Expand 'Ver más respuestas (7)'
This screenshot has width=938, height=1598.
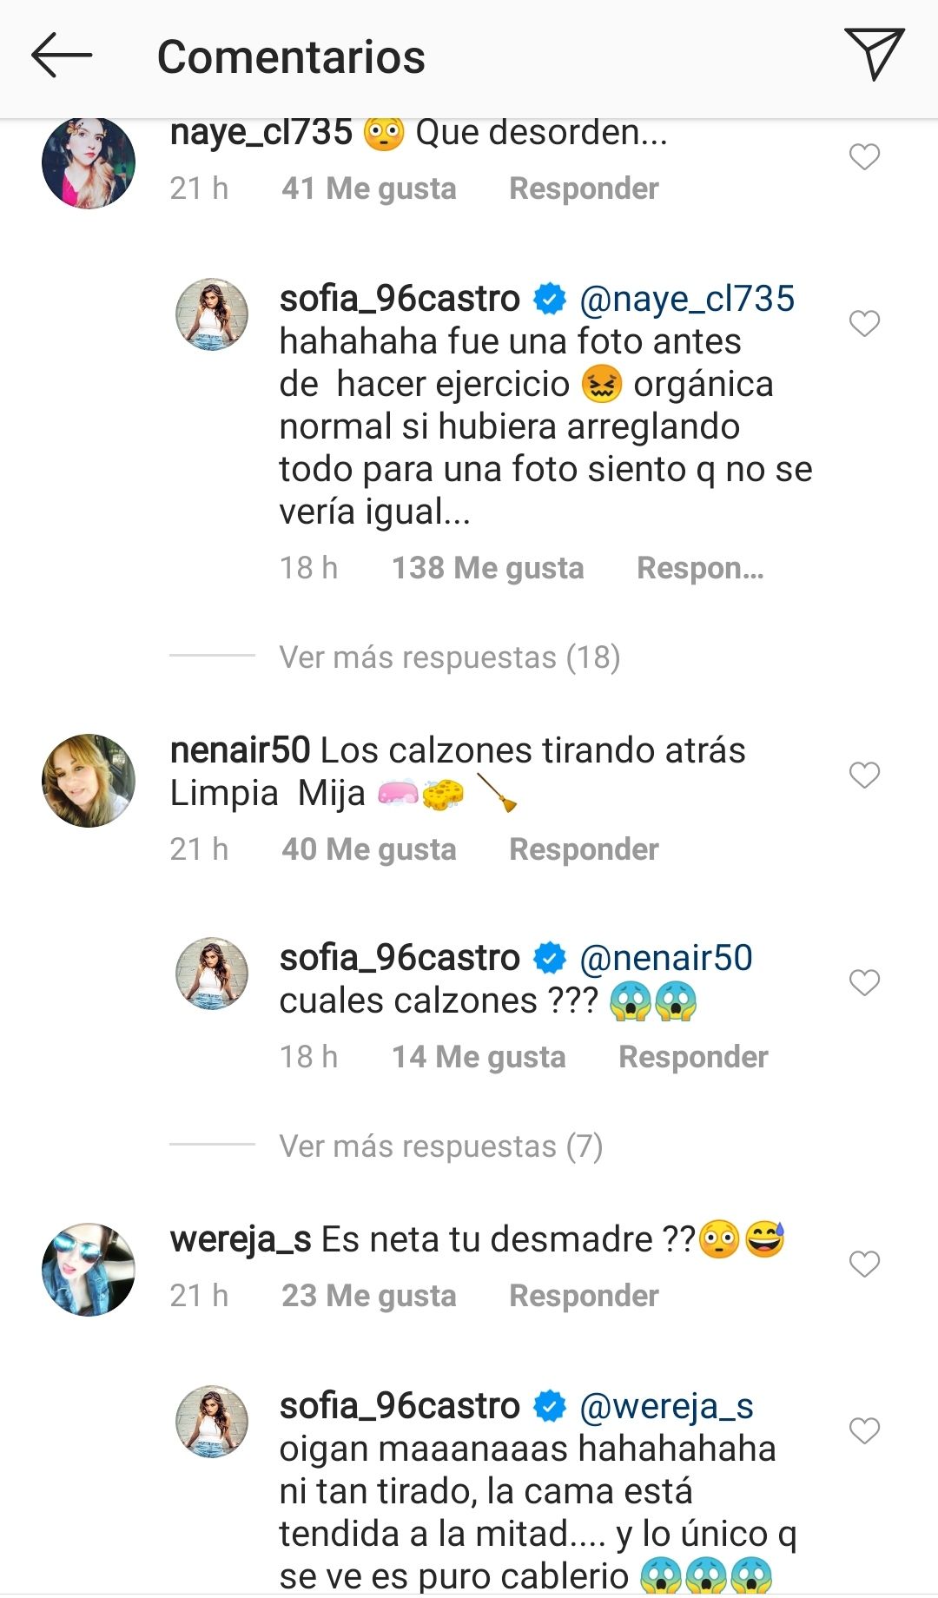pyautogui.click(x=440, y=1146)
